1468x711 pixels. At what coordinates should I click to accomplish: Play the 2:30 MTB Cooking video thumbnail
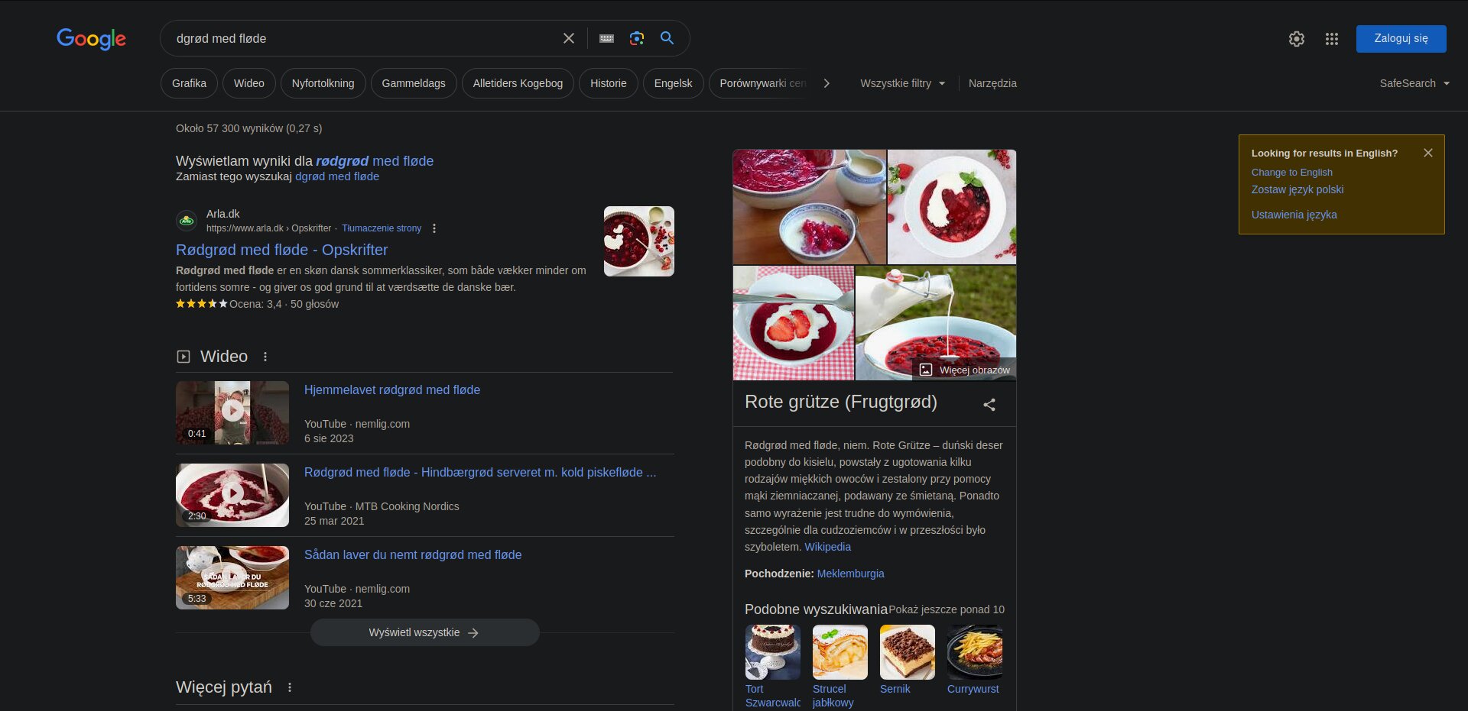pos(232,495)
